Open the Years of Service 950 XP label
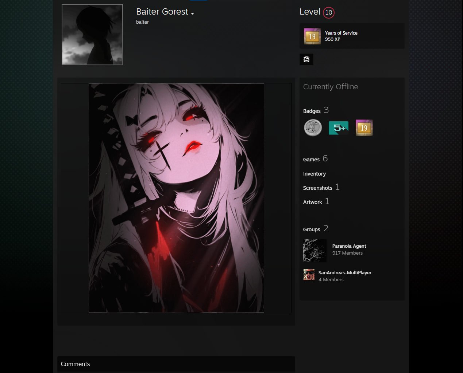This screenshot has height=373, width=463. pos(341,36)
